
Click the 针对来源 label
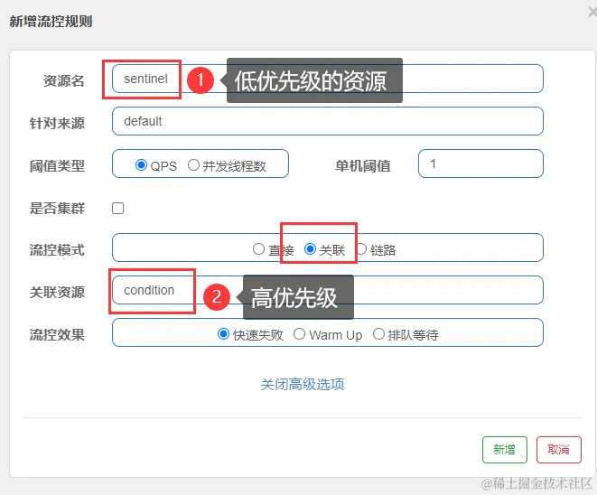pos(57,124)
